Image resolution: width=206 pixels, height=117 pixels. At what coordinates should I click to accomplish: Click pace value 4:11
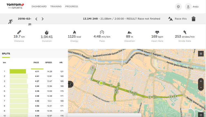pyautogui.click(x=37, y=72)
